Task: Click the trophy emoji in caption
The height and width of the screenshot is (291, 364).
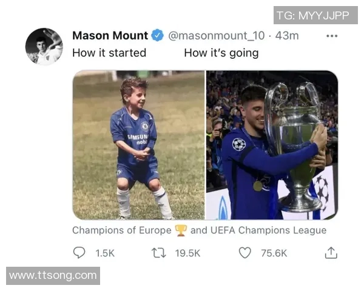Action: 181,230
